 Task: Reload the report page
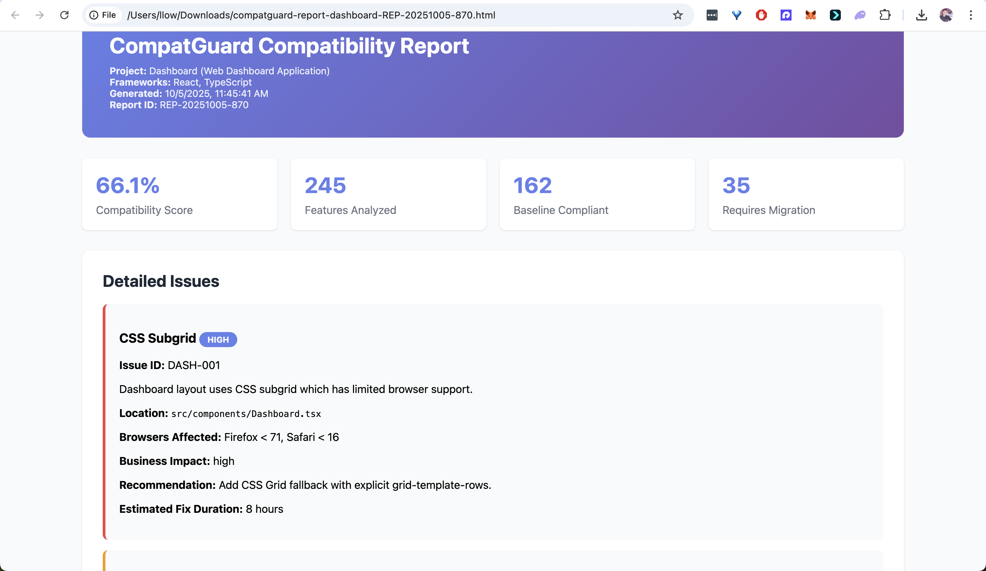point(65,15)
